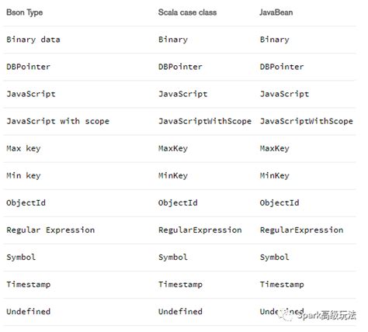368x332 pixels.
Task: Select the Binary data cell
Action: [33, 40]
